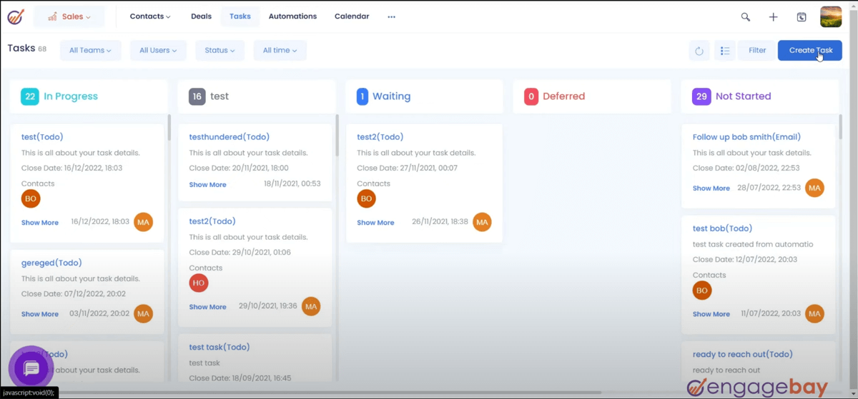Open the Status filter dropdown
This screenshot has height=399, width=858.
(220, 51)
